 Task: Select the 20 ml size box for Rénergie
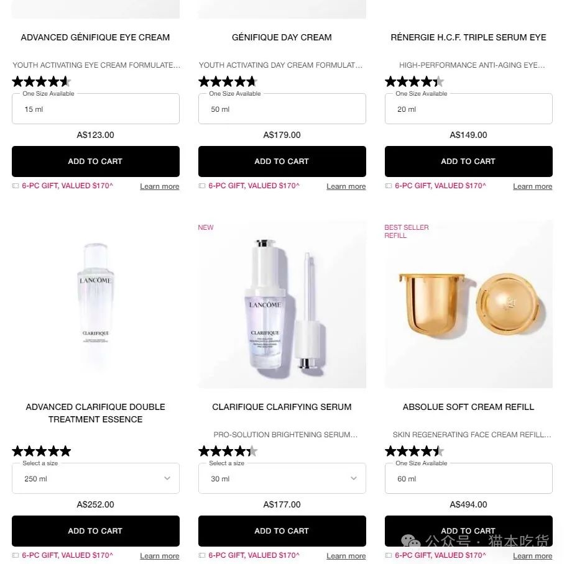pos(469,109)
